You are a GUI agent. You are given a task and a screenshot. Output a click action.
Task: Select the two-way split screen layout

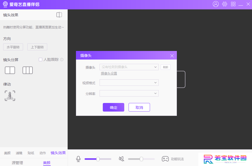[x=10, y=70]
